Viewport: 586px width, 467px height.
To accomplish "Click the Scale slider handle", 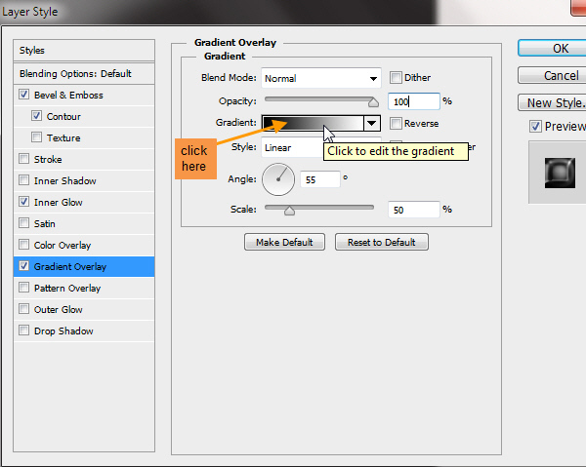I will [289, 210].
